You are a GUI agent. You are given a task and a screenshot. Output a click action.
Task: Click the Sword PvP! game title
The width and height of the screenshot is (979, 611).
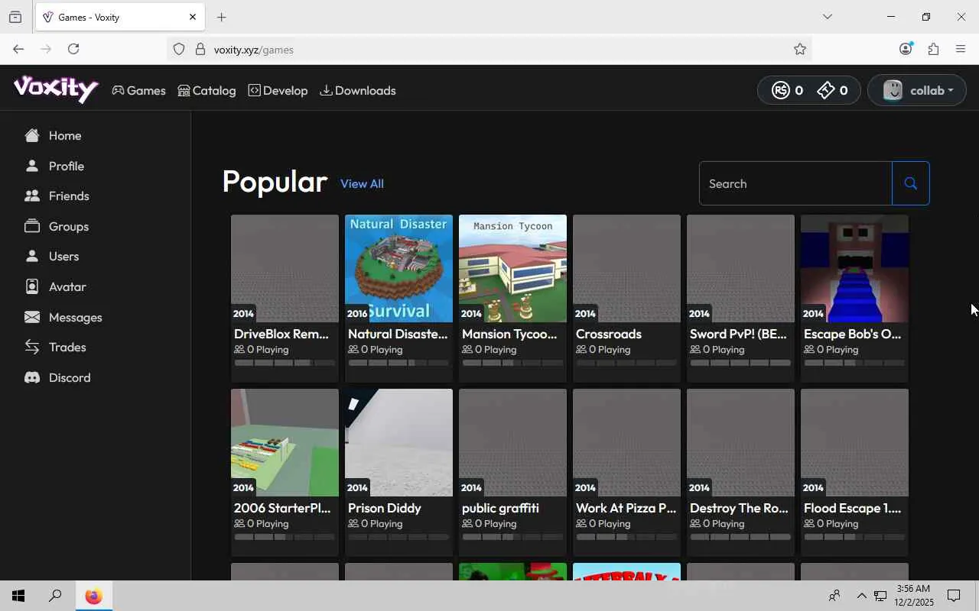click(x=738, y=335)
